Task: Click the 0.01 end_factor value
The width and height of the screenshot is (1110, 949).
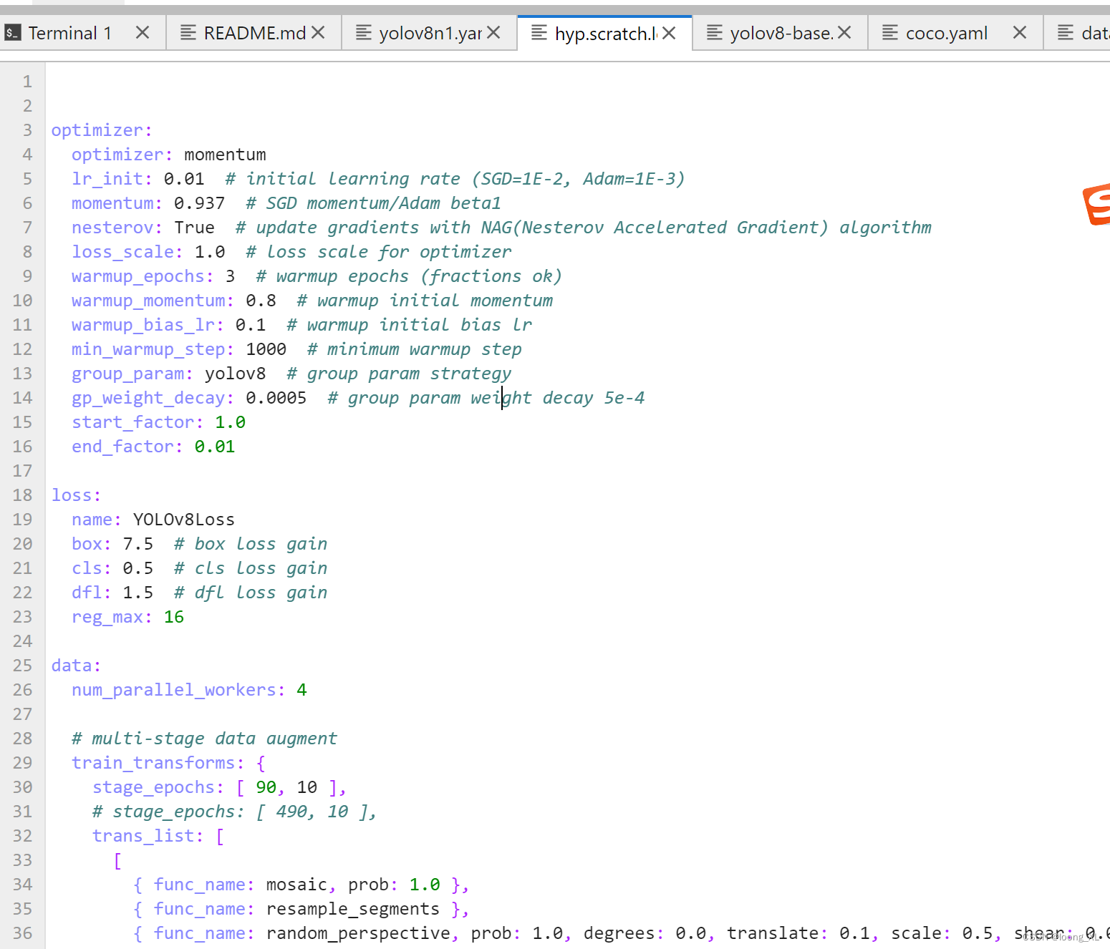Action: coord(215,447)
